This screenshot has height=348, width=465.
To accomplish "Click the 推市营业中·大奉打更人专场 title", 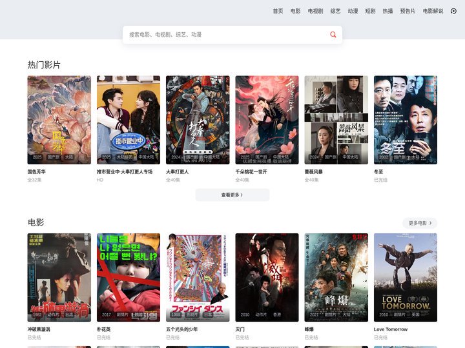I will tap(125, 171).
